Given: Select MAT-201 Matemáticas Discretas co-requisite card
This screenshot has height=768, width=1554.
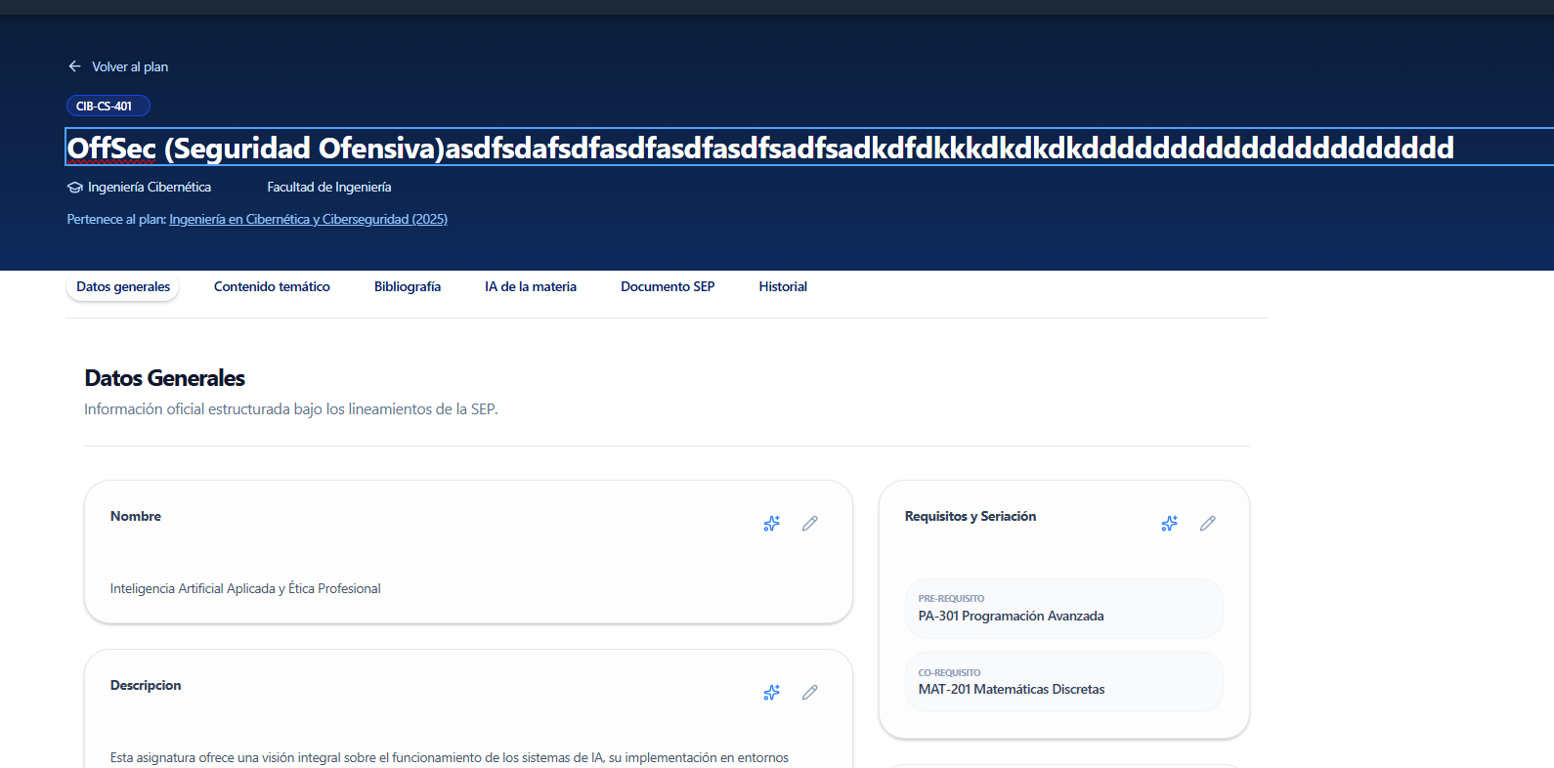Looking at the screenshot, I should pyautogui.click(x=1063, y=682).
